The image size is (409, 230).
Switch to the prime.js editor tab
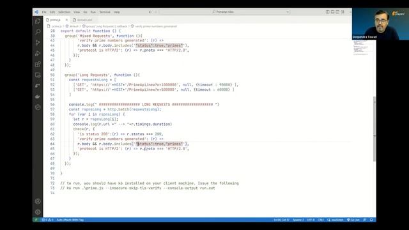[56, 20]
